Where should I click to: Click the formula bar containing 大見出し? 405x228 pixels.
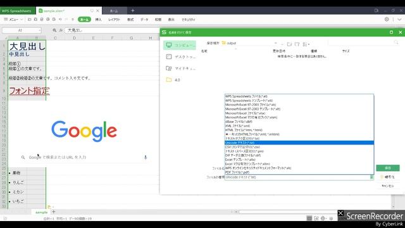pyautogui.click(x=113, y=30)
